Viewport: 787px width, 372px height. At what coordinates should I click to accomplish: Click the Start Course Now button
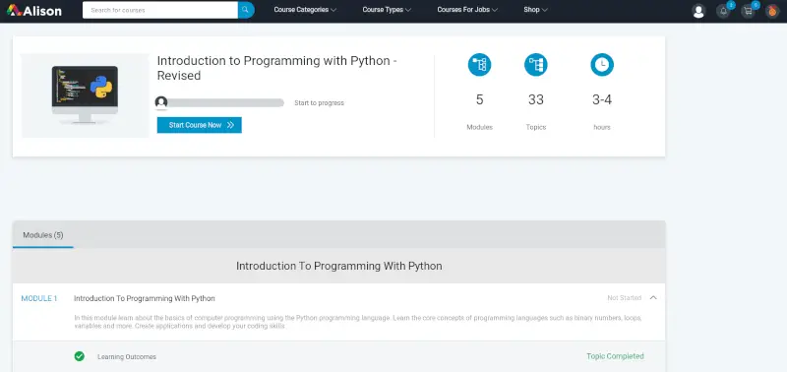coord(200,125)
